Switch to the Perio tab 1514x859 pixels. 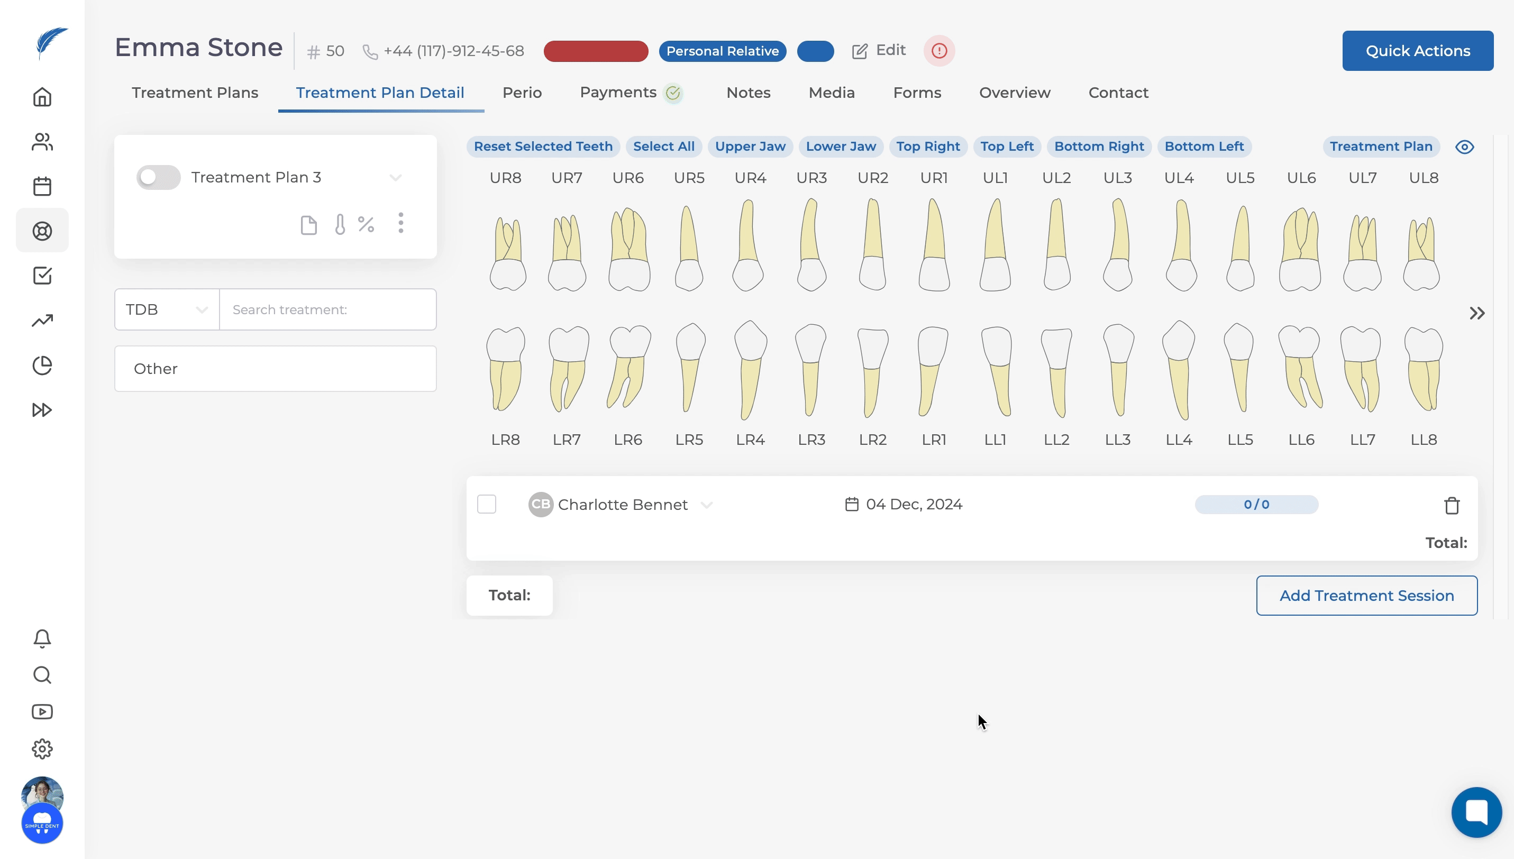[522, 93]
